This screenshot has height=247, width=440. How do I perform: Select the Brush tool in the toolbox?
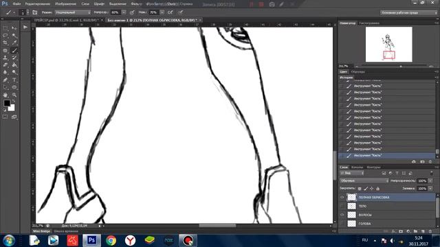14,50
